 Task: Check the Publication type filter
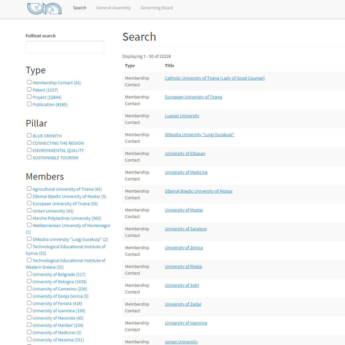click(x=29, y=104)
